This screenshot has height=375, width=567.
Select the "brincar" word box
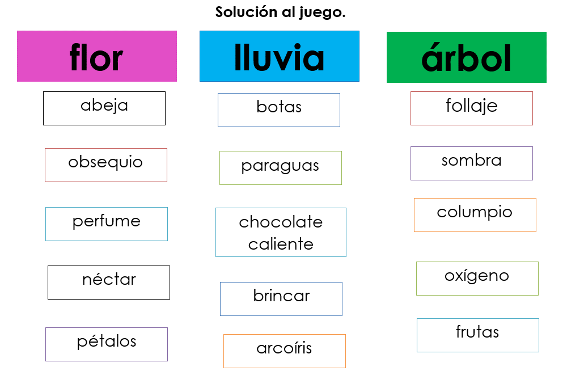click(281, 298)
